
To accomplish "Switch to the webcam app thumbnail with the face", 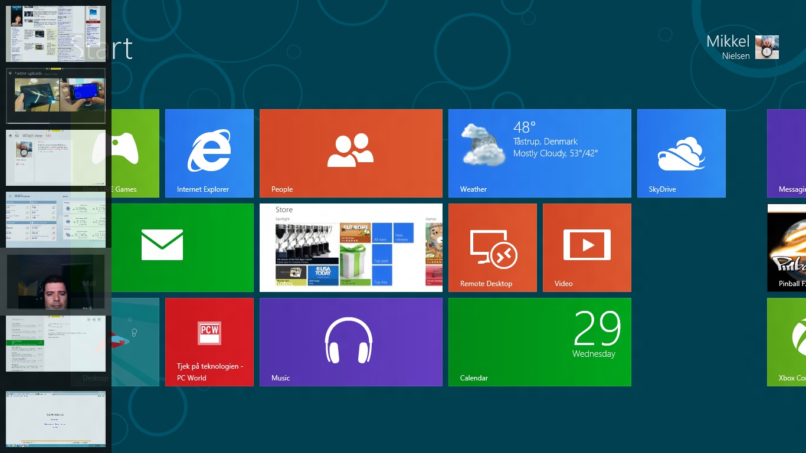I will pos(55,281).
